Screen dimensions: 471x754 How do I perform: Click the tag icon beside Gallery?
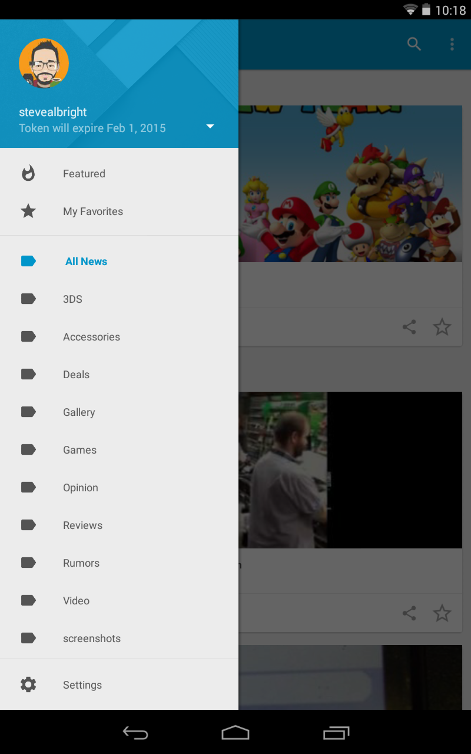(28, 412)
